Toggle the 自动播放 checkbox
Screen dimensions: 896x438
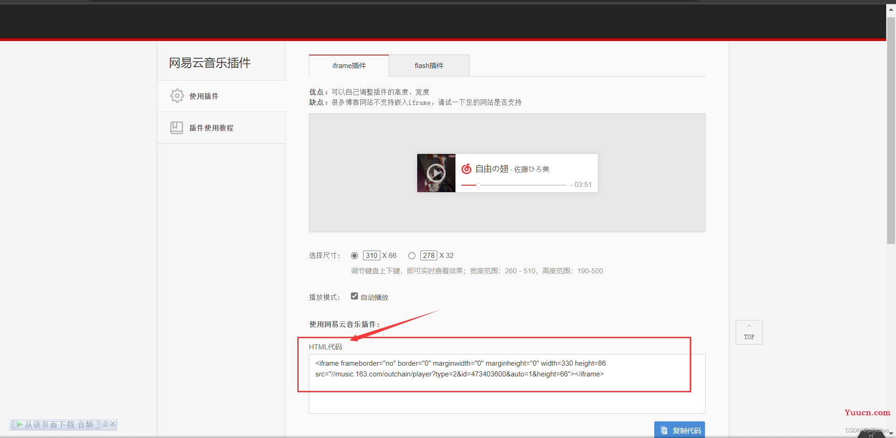pos(354,296)
